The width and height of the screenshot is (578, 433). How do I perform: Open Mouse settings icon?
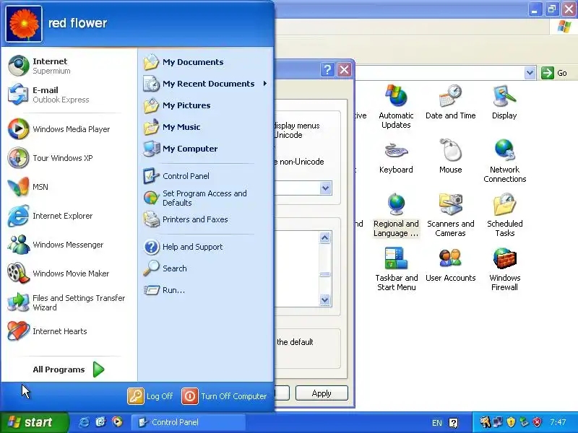click(450, 157)
